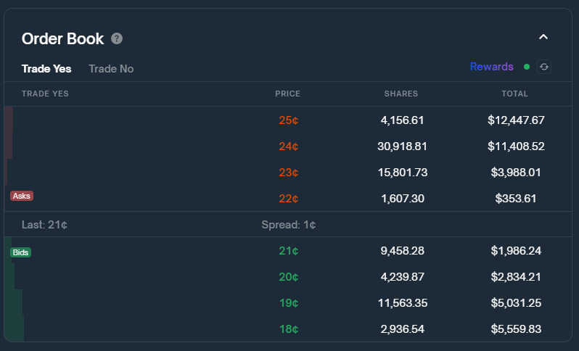Image resolution: width=579 pixels, height=351 pixels.
Task: Click the Last: 21¢ price text
Action: click(44, 225)
